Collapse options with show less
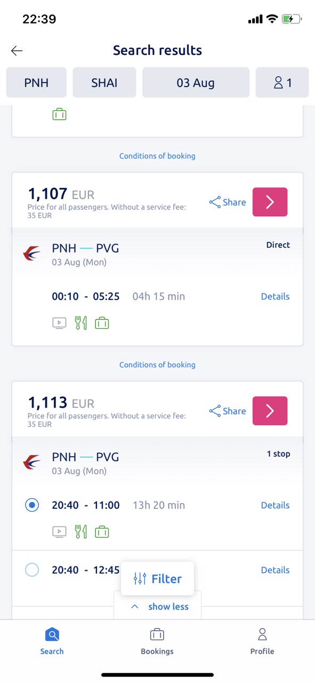 [158, 607]
